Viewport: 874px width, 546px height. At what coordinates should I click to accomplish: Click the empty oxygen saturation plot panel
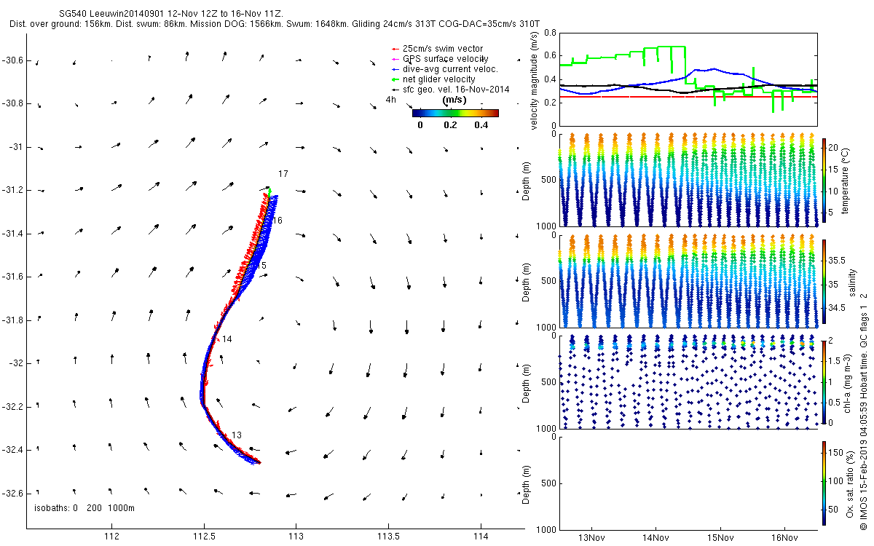688,482
